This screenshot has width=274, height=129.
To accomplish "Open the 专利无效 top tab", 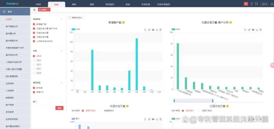I will [x=146, y=5].
